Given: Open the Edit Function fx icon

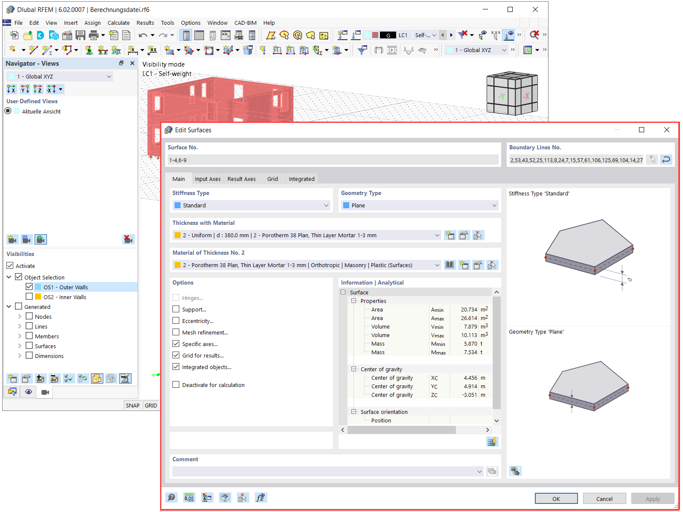Looking at the screenshot, I should click(x=260, y=497).
